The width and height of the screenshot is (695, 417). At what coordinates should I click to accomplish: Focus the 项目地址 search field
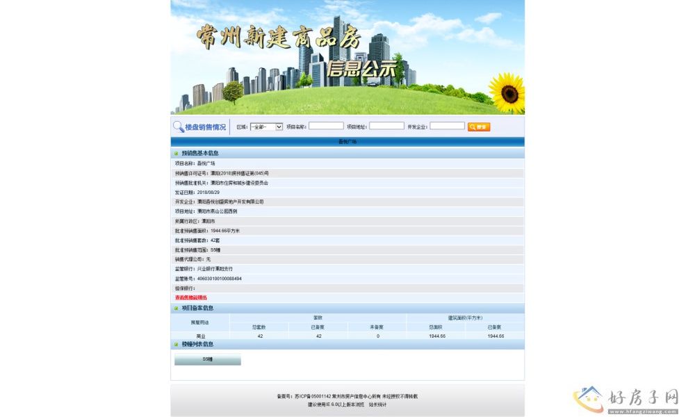pos(386,126)
